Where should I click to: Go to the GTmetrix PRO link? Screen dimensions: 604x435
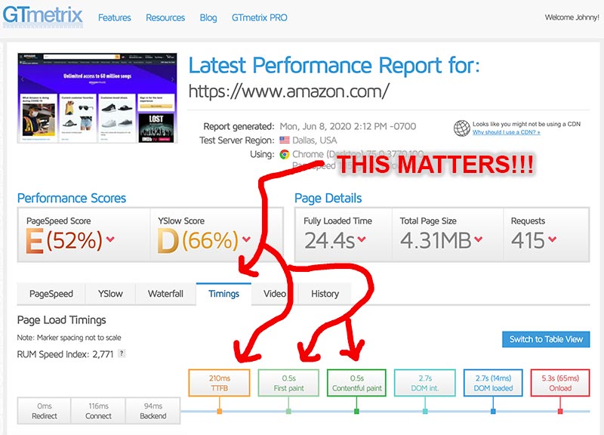tap(259, 17)
